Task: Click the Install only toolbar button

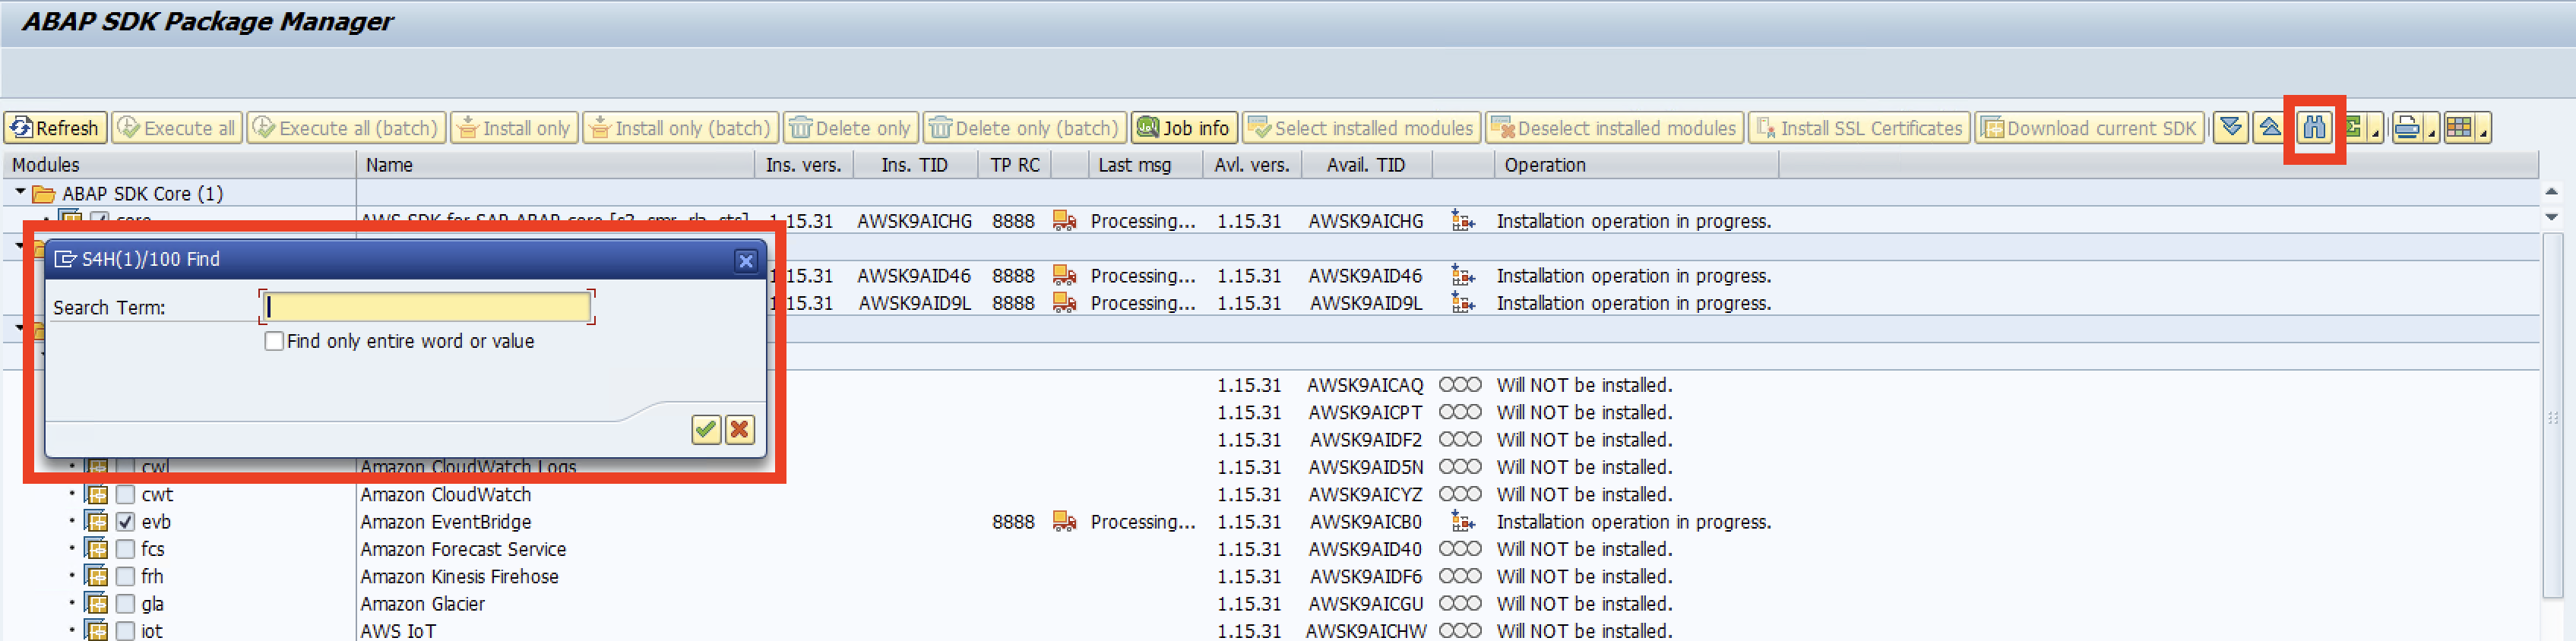Action: pos(514,128)
